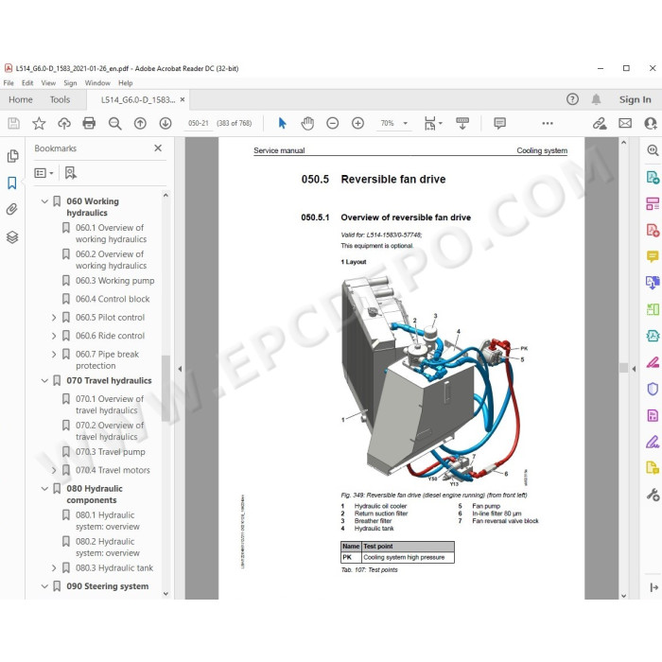Open the Window menu
The width and height of the screenshot is (662, 662).
point(97,83)
